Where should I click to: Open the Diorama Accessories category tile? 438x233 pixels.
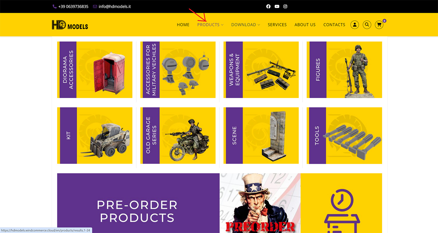pyautogui.click(x=95, y=70)
